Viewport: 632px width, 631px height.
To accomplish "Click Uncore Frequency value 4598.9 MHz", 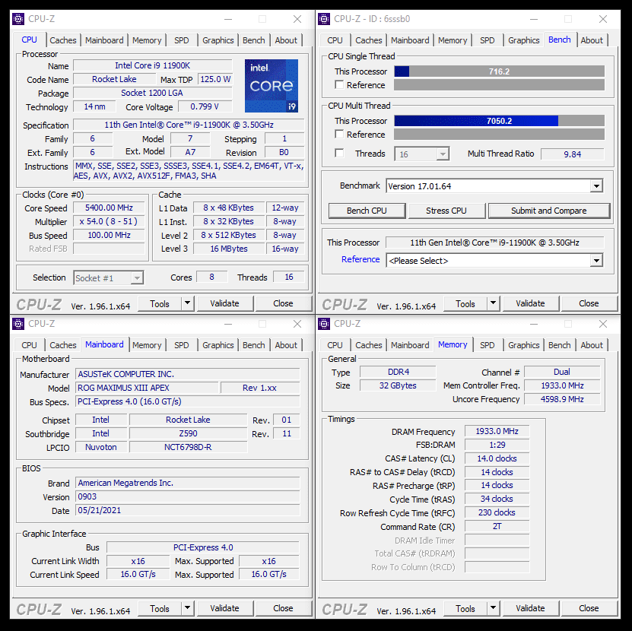I will [x=562, y=399].
